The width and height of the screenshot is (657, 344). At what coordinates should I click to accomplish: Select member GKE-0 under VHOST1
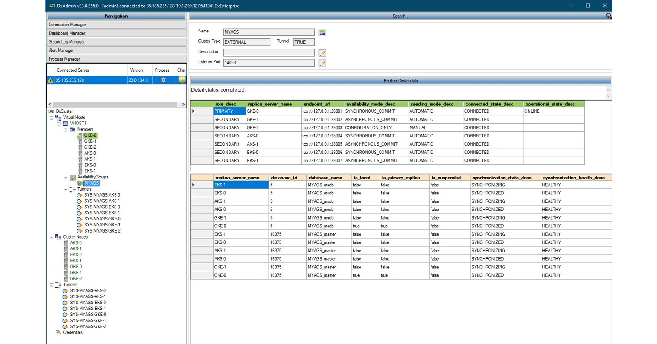tap(90, 135)
